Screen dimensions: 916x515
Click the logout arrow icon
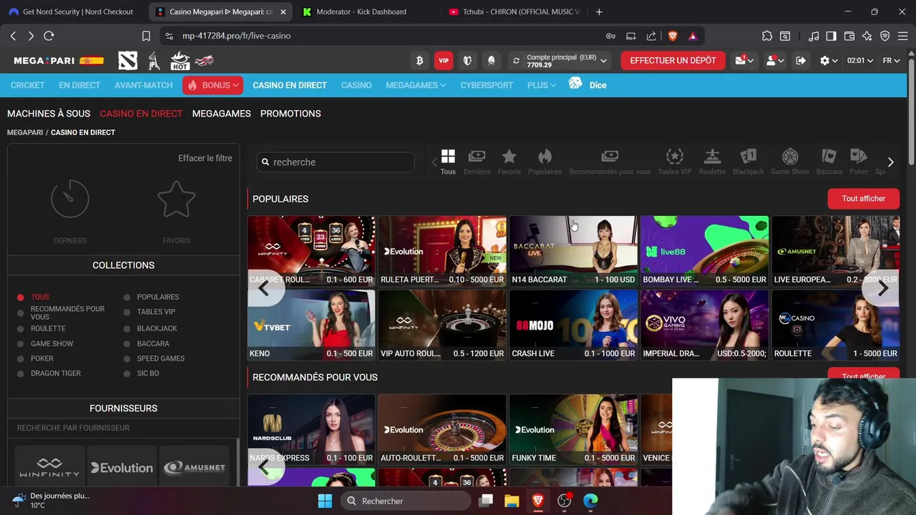801,61
